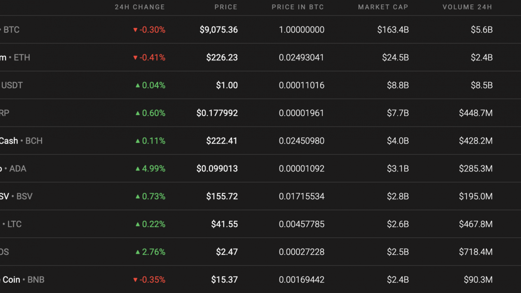The image size is (521, 293).
Task: Sort by the VOLUME 24H column header
Action: [x=467, y=7]
